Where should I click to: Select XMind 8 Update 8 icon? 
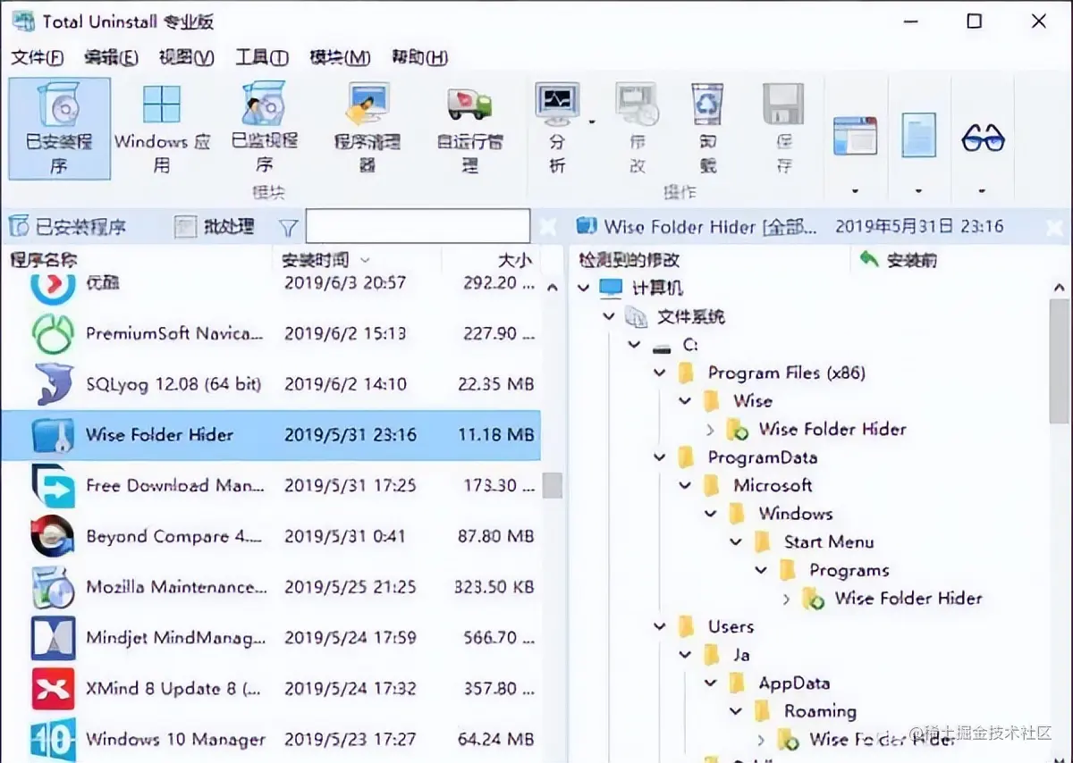pyautogui.click(x=52, y=689)
